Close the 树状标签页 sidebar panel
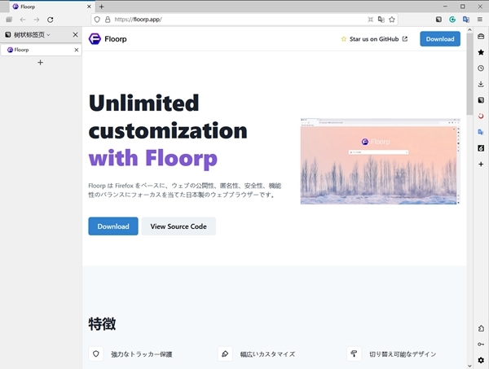Image resolution: width=489 pixels, height=369 pixels. point(75,34)
